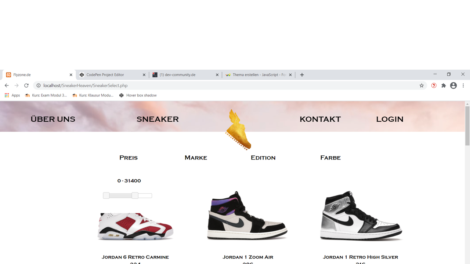Open the Chrome profile avatar icon
Screen dimensions: 470x264
pos(453,85)
